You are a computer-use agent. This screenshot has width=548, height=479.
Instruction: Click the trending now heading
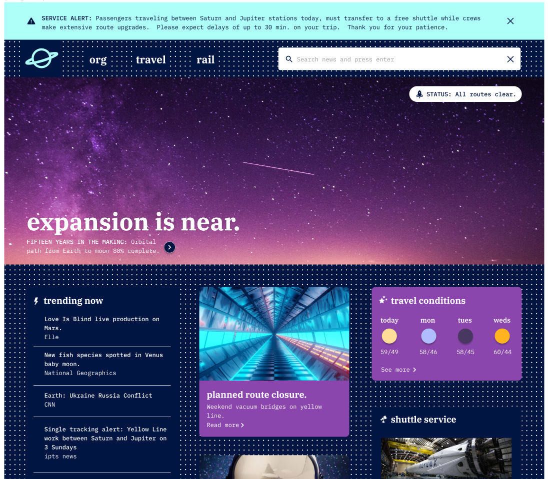tap(73, 301)
